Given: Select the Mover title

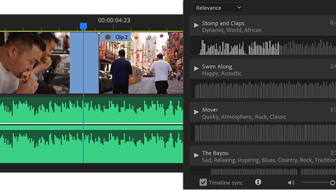Looking at the screenshot, I should point(210,110).
